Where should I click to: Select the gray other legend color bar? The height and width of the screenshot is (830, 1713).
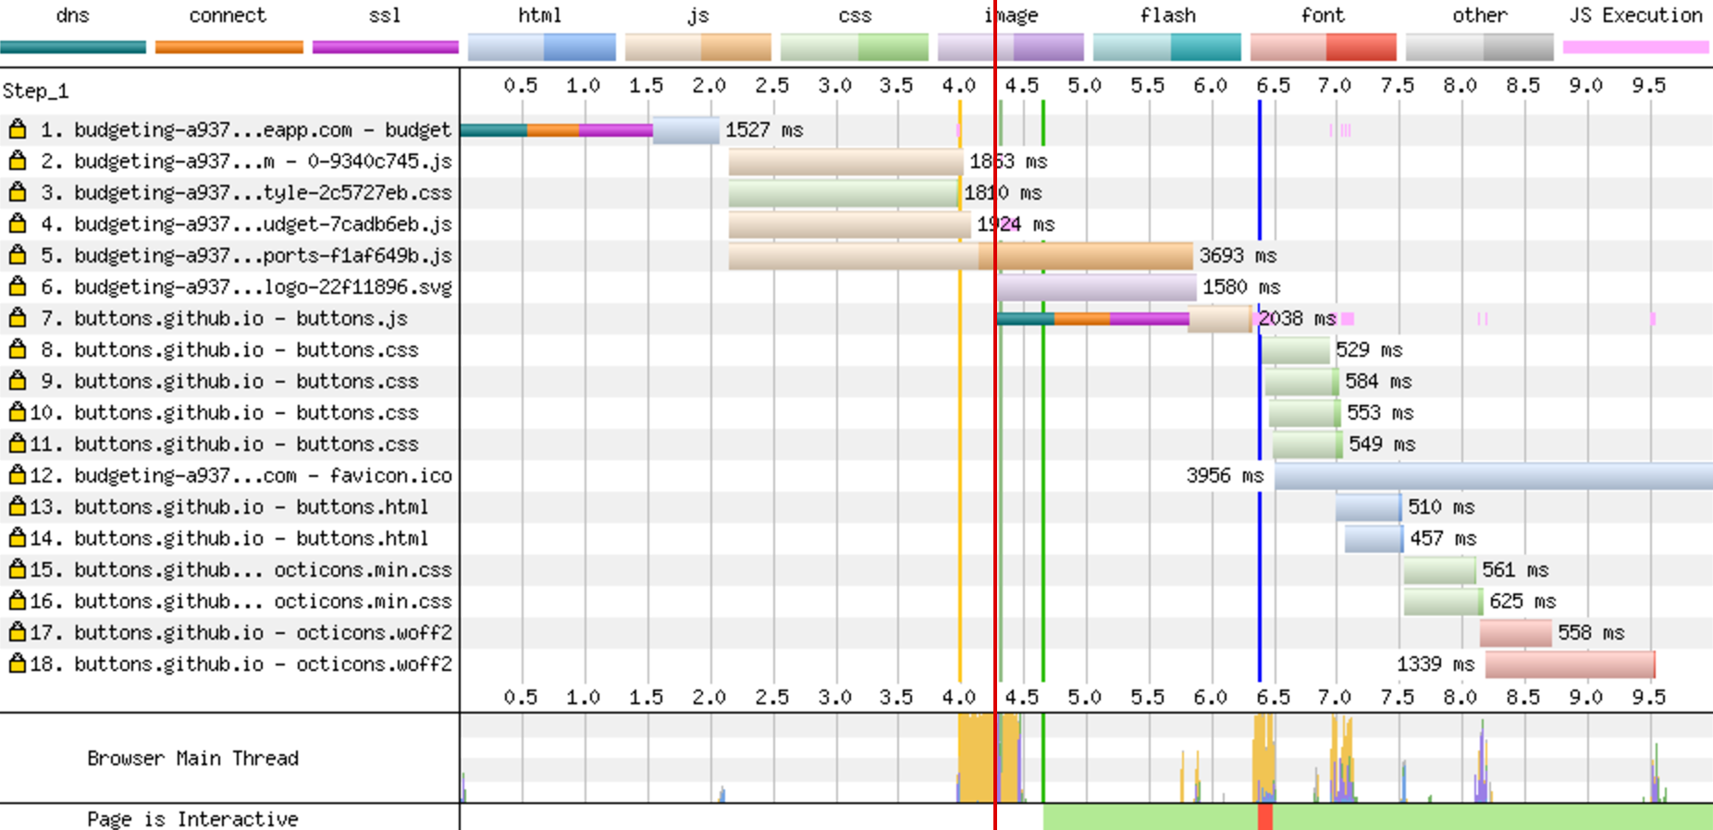pyautogui.click(x=1480, y=47)
